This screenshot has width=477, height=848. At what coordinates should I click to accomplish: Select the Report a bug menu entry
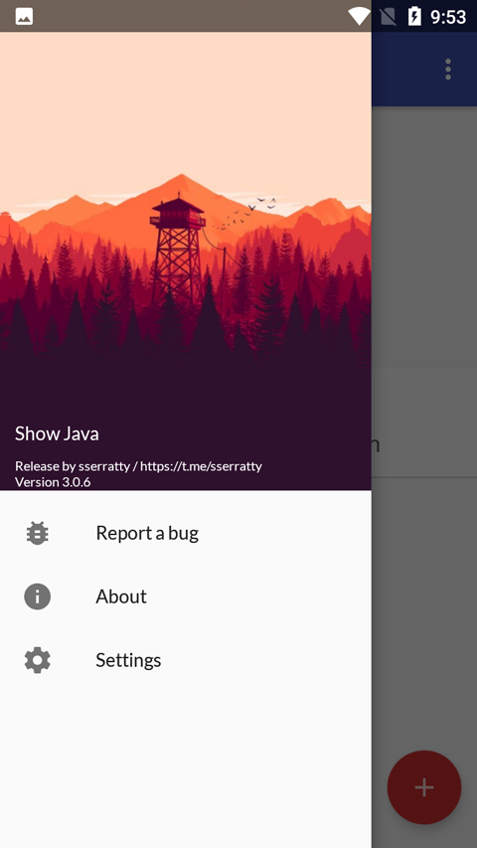186,533
